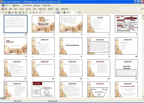Switch to Normal view icon

click(x=1, y=98)
